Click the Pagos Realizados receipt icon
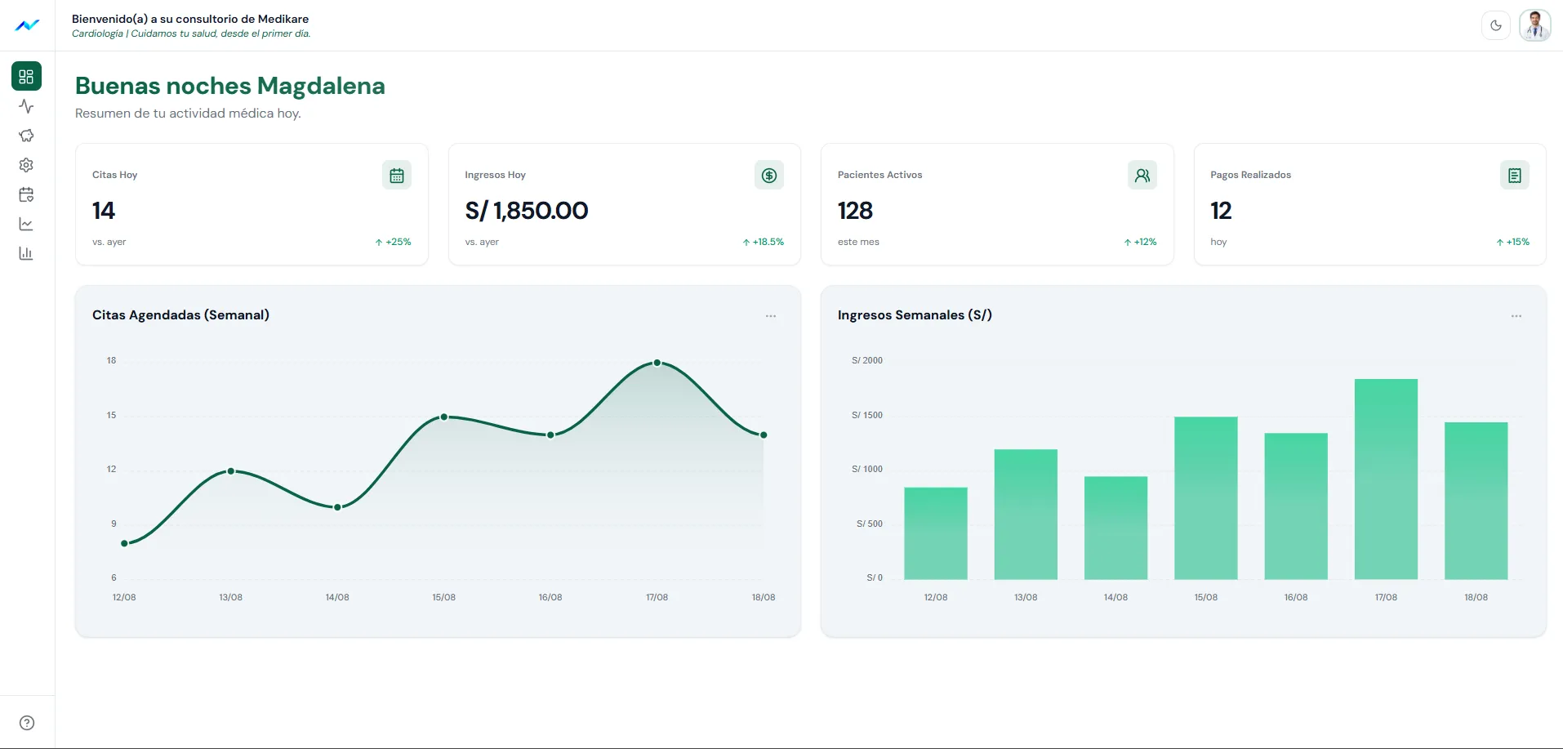 pos(1515,175)
